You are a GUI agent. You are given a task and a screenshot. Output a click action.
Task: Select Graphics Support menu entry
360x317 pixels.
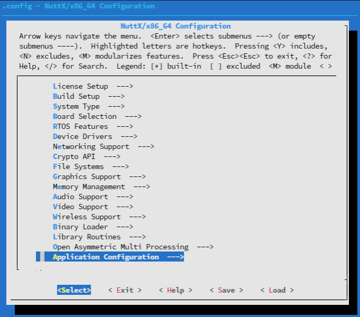[x=99, y=176]
